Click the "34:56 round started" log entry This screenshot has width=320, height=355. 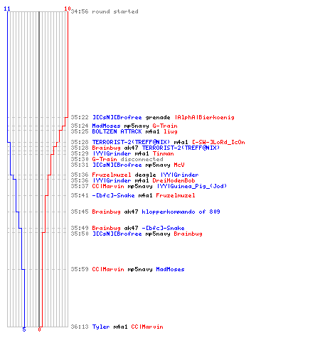click(x=105, y=11)
